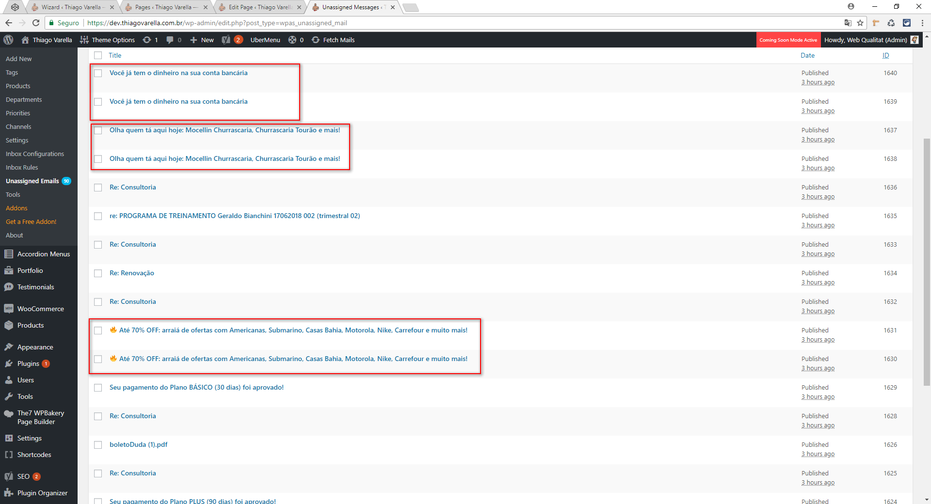Open the Channels submenu item

18,126
